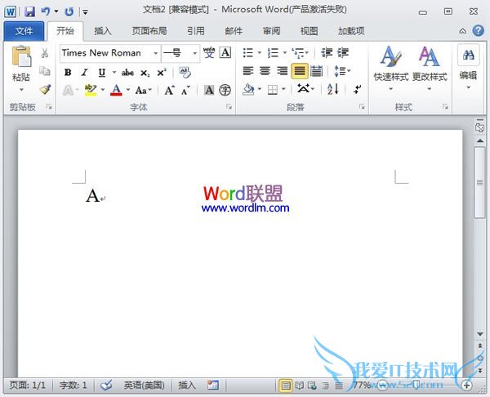Switch to 视图 View tab
This screenshot has height=397, width=490.
309,31
